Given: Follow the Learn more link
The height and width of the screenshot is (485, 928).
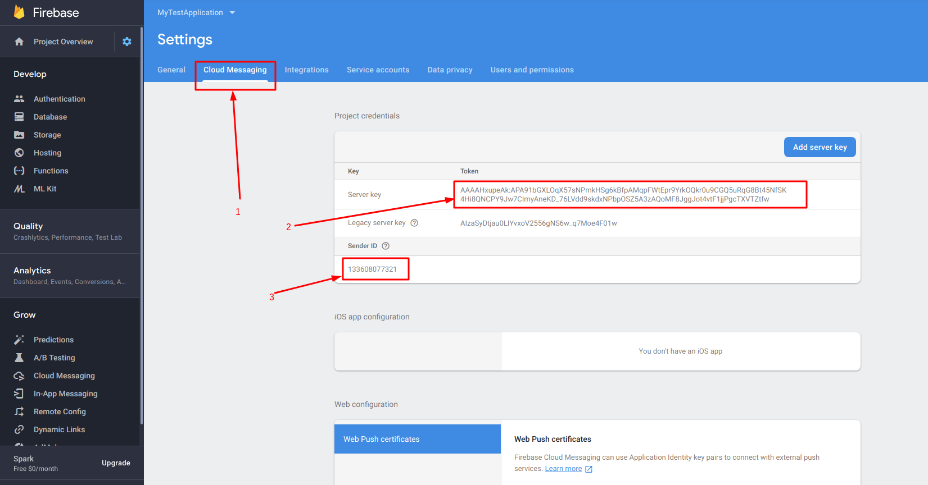Looking at the screenshot, I should (563, 469).
